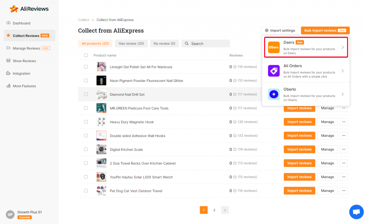Image resolution: width=366 pixels, height=224 pixels.
Task: Click the Collect breadcrumb link
Action: pos(84,20)
